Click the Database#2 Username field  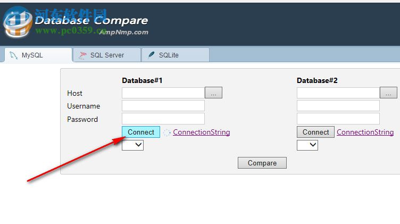pos(338,106)
